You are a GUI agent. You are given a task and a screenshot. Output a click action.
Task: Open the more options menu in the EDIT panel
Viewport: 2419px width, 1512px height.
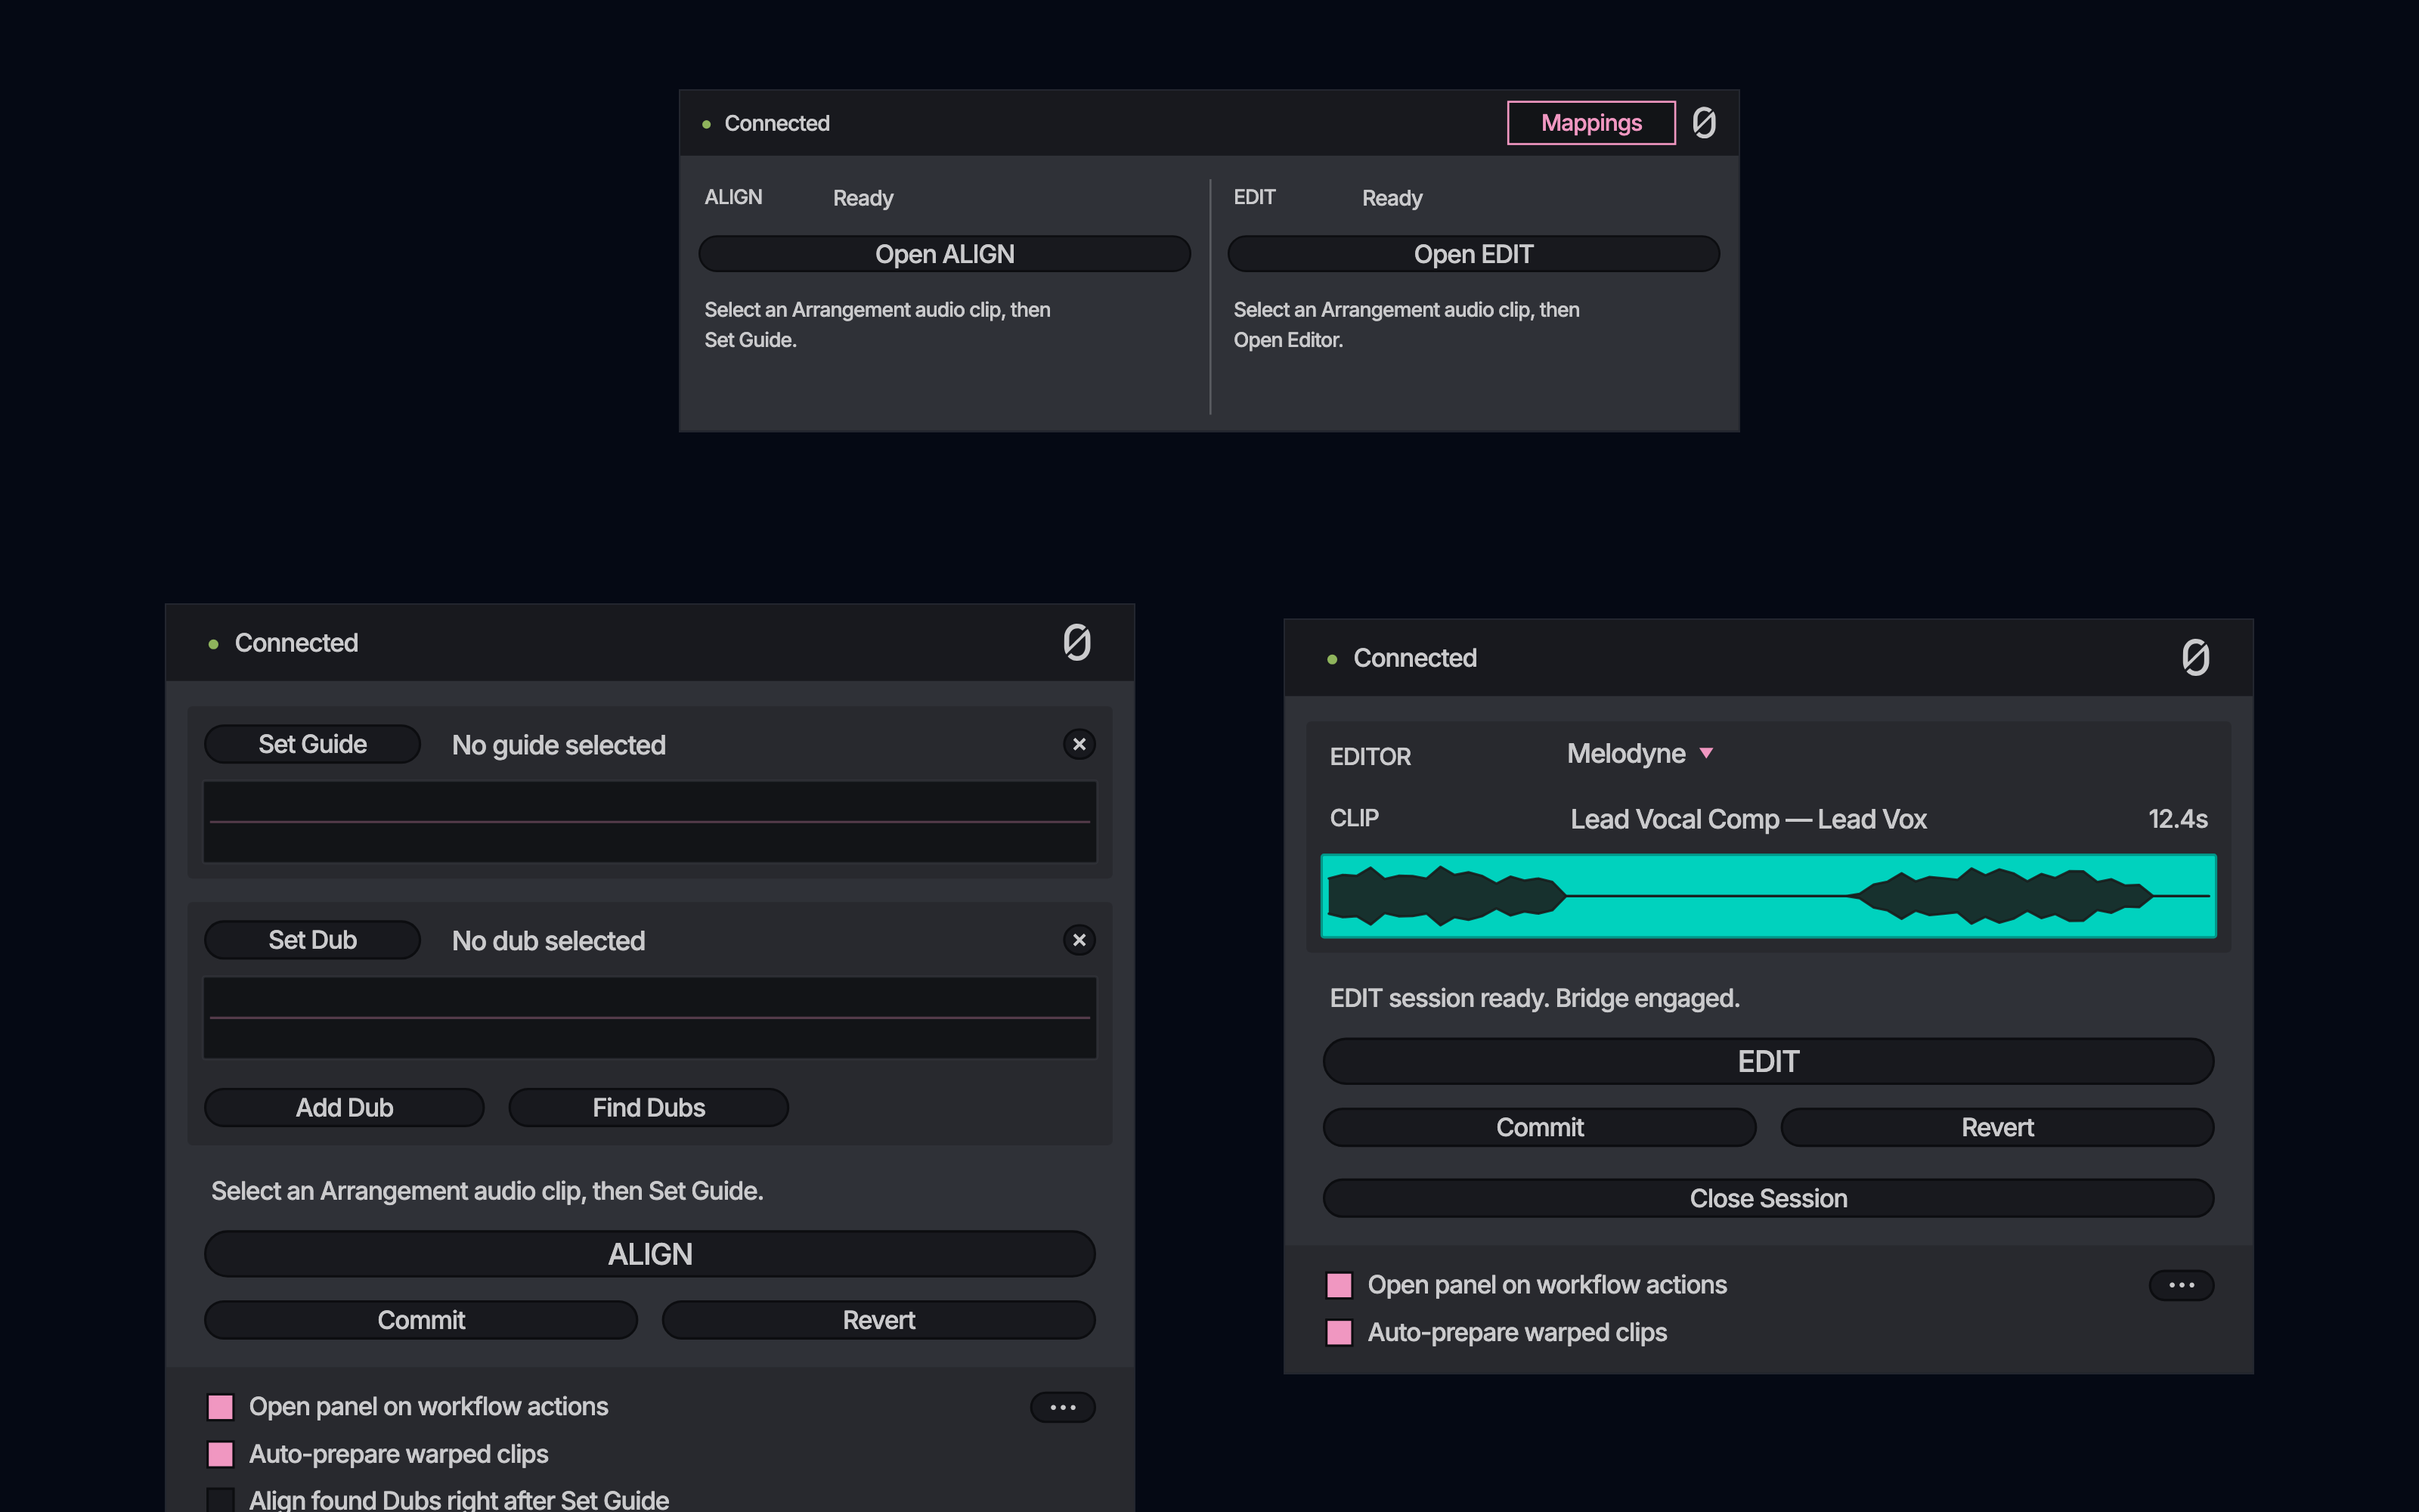click(2181, 1285)
